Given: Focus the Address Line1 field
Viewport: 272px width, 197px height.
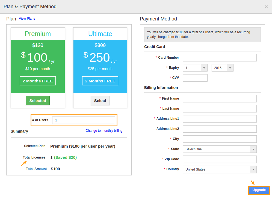Looking at the screenshot, I should tap(220, 119).
